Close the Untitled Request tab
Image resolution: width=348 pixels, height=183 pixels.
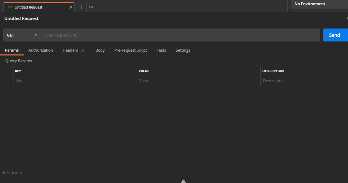click(70, 7)
